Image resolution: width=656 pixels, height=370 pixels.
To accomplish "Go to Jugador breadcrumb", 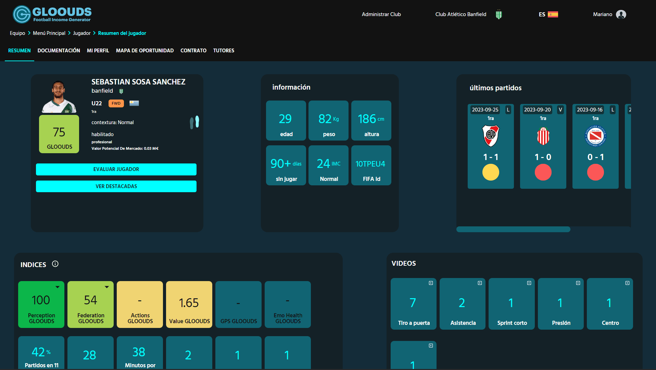I will pyautogui.click(x=81, y=33).
